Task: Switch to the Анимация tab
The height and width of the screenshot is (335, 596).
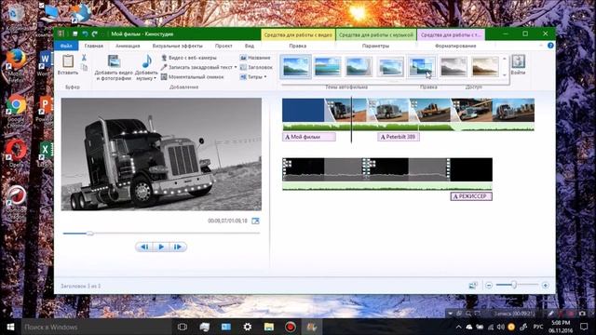Action: click(x=128, y=46)
